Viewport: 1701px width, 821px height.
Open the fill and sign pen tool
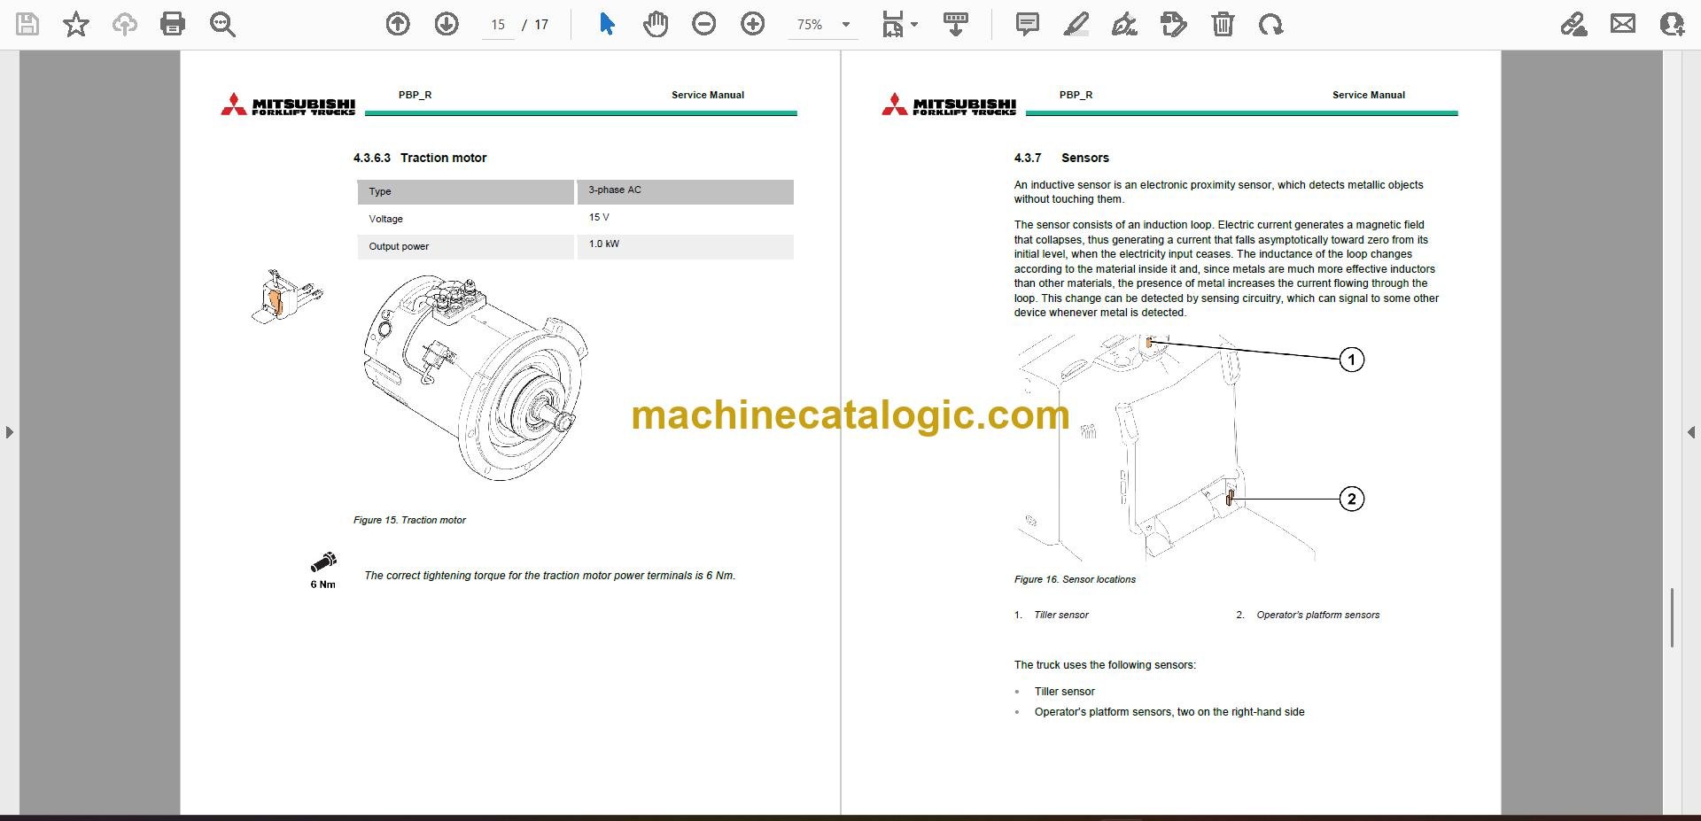click(1124, 24)
